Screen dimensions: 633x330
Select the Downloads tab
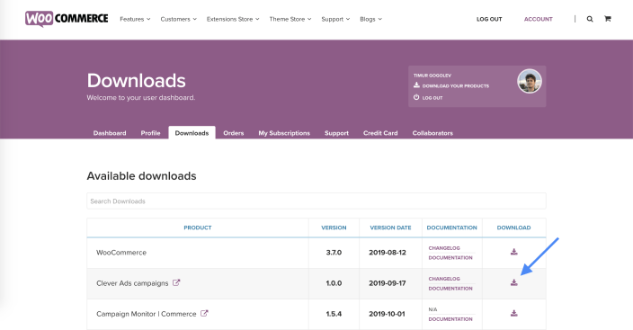(192, 133)
